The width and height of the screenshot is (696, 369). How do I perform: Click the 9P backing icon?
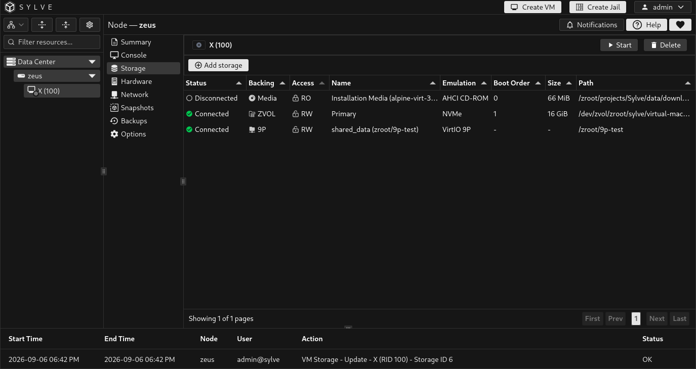pyautogui.click(x=252, y=130)
